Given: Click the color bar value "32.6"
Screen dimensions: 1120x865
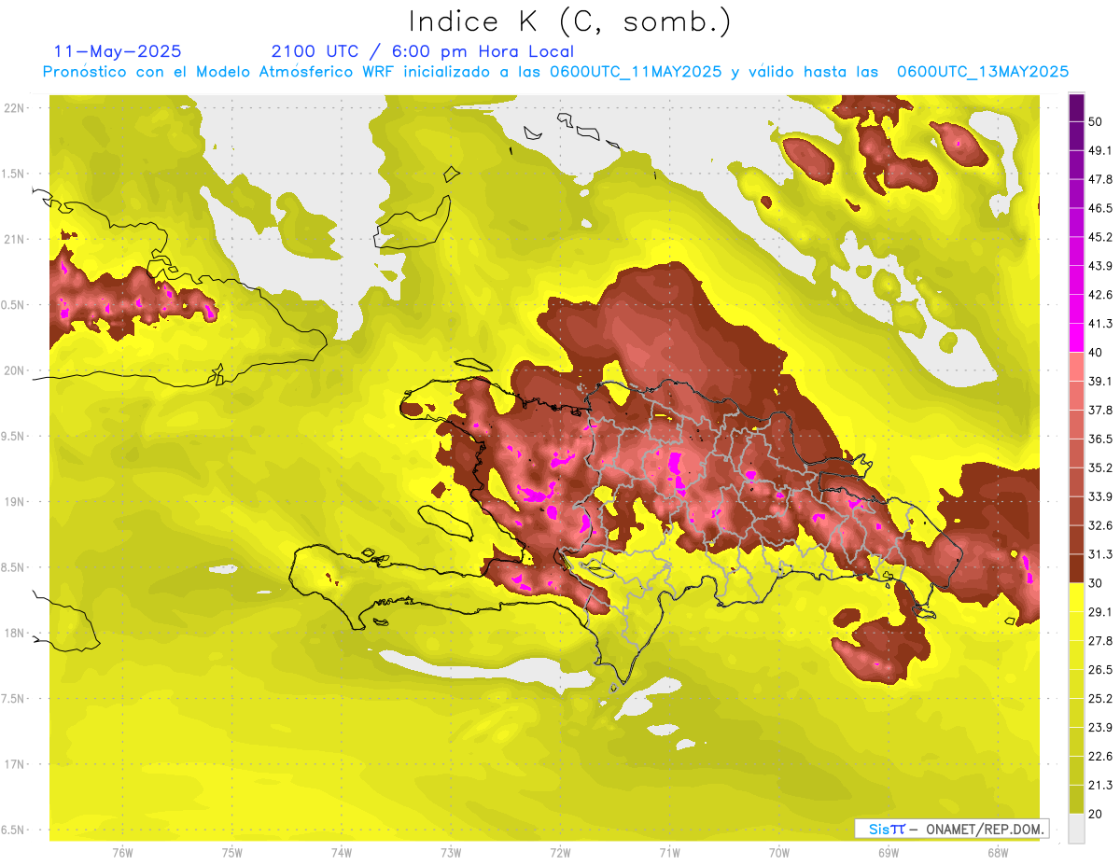Looking at the screenshot, I should (x=1100, y=525).
